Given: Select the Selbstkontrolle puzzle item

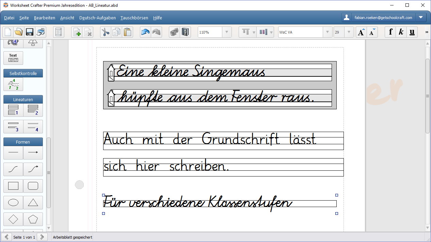Looking at the screenshot, I should (x=13, y=85).
